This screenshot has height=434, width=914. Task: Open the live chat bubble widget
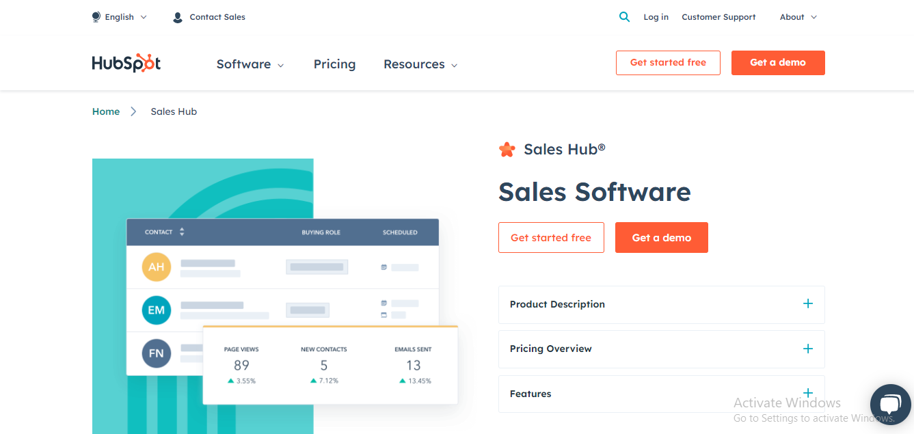(x=891, y=405)
